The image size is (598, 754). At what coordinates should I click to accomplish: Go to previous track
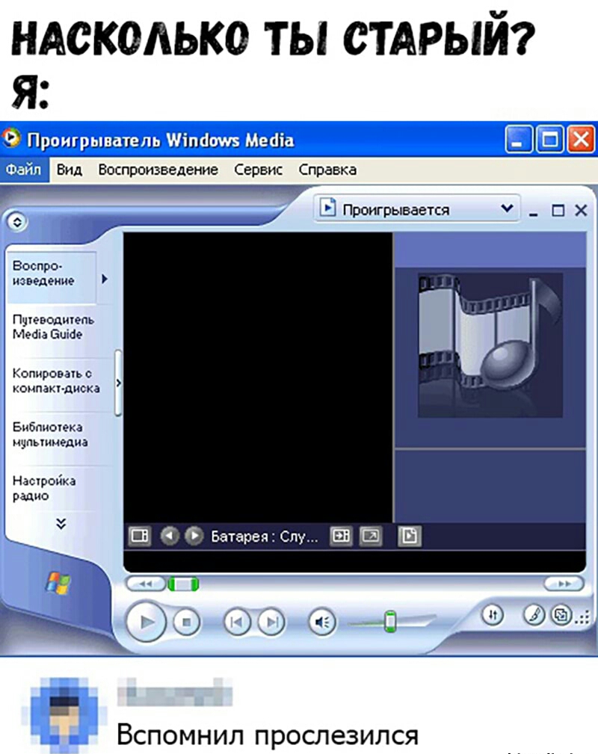[237, 622]
